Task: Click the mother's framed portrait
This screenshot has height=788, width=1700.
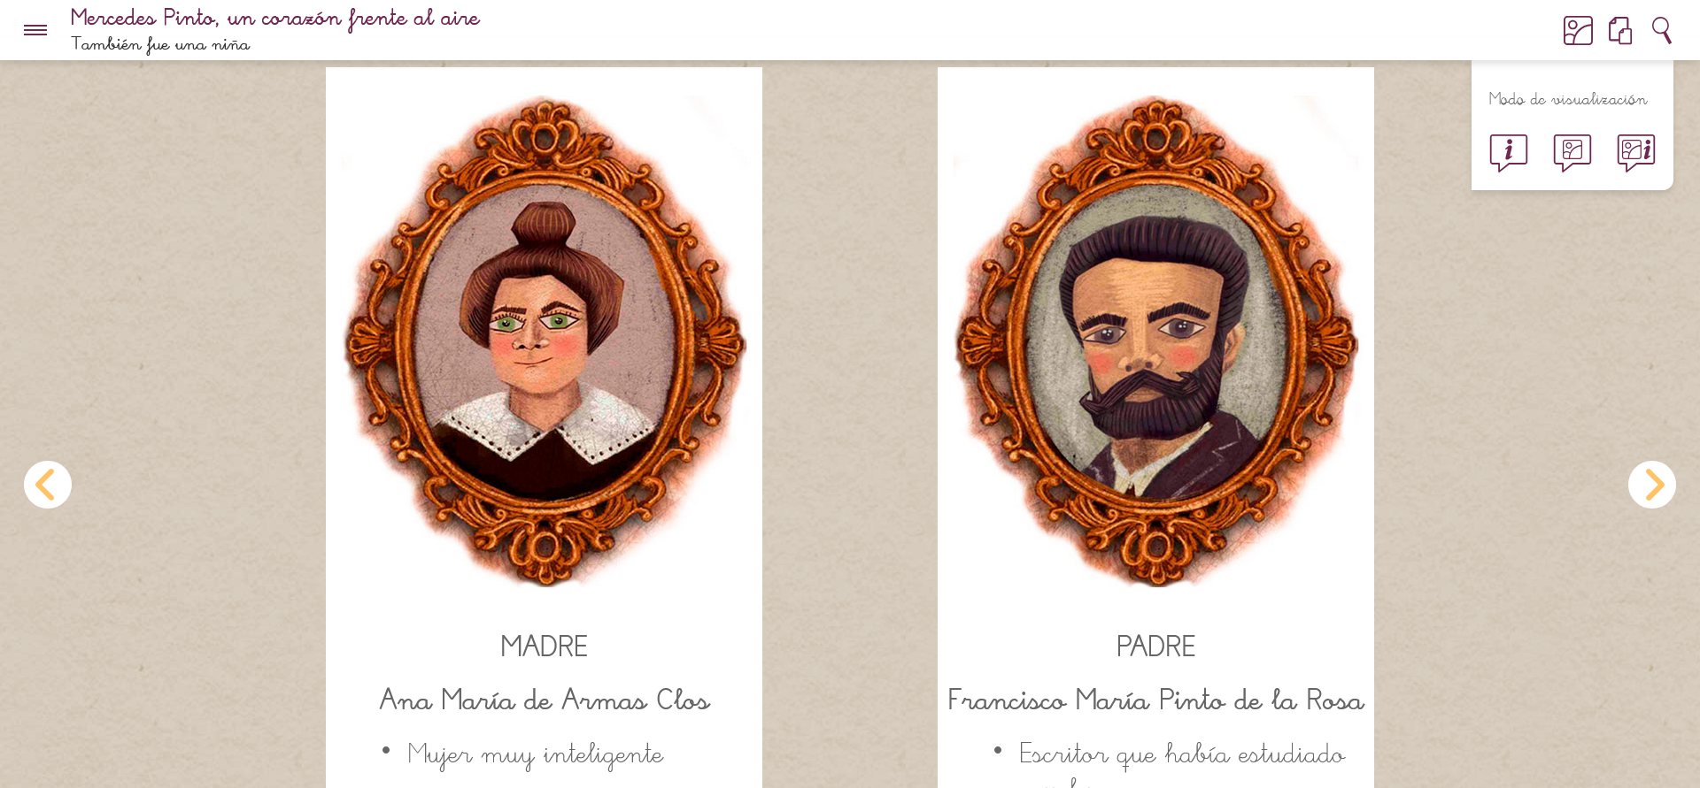Action: (545, 340)
